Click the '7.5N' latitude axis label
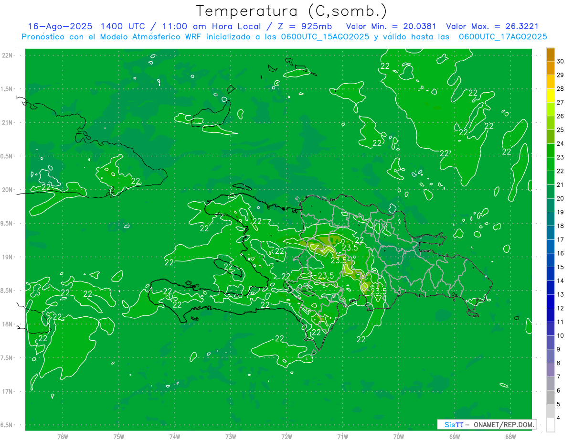573x443 pixels. click(7, 357)
